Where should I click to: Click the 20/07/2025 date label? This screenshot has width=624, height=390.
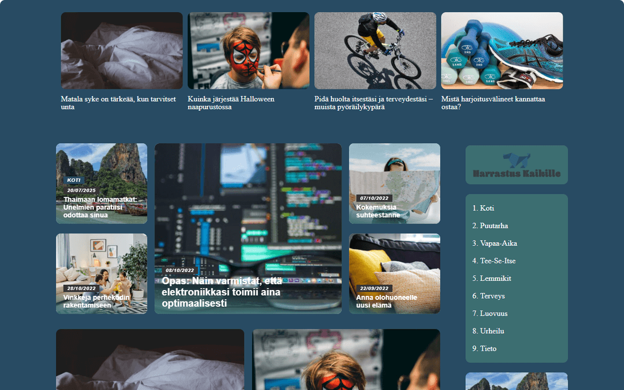click(x=81, y=191)
